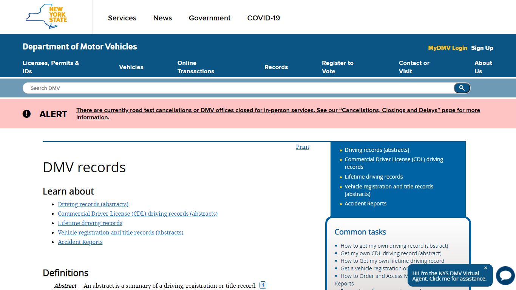Click the footnote 1 reference marker
Image resolution: width=516 pixels, height=290 pixels.
click(263, 285)
